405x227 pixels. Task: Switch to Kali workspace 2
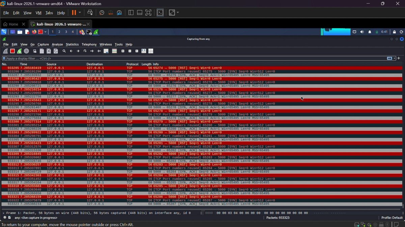[59, 32]
